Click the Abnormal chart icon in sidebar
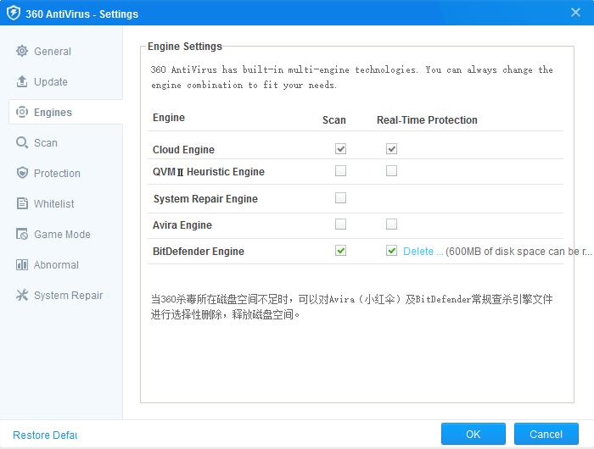Screen dimensions: 594x449 click(x=22, y=265)
